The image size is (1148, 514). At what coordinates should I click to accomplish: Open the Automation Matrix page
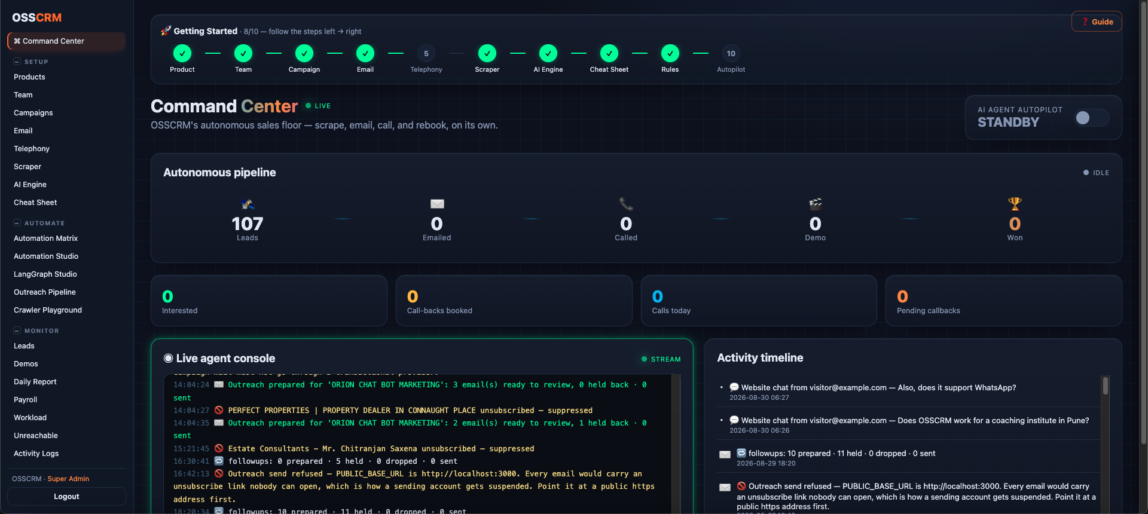click(x=66, y=238)
